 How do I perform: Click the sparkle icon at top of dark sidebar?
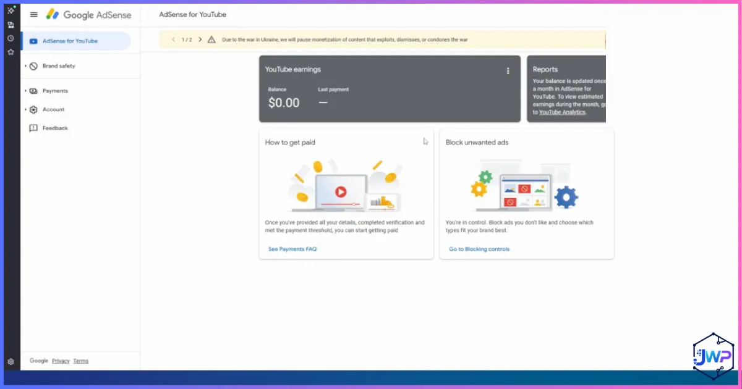(x=11, y=10)
